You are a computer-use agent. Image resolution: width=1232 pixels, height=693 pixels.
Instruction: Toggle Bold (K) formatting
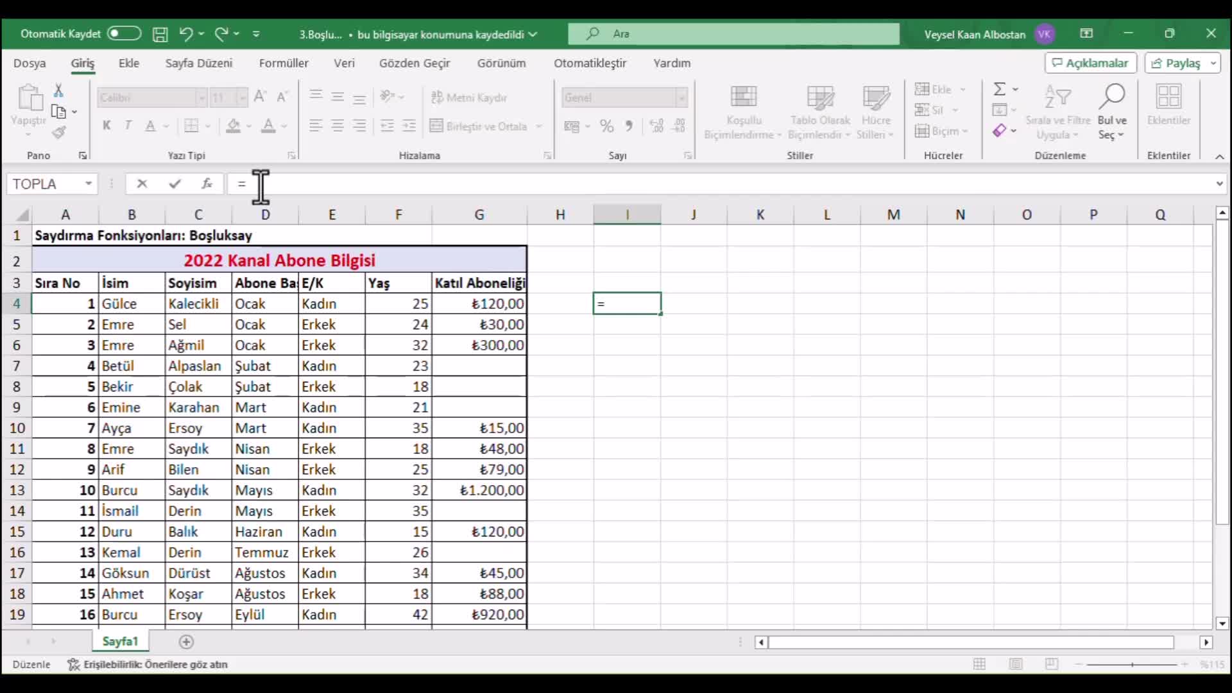(x=107, y=125)
